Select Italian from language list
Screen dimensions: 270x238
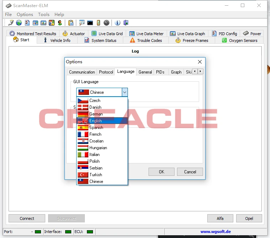(102, 155)
